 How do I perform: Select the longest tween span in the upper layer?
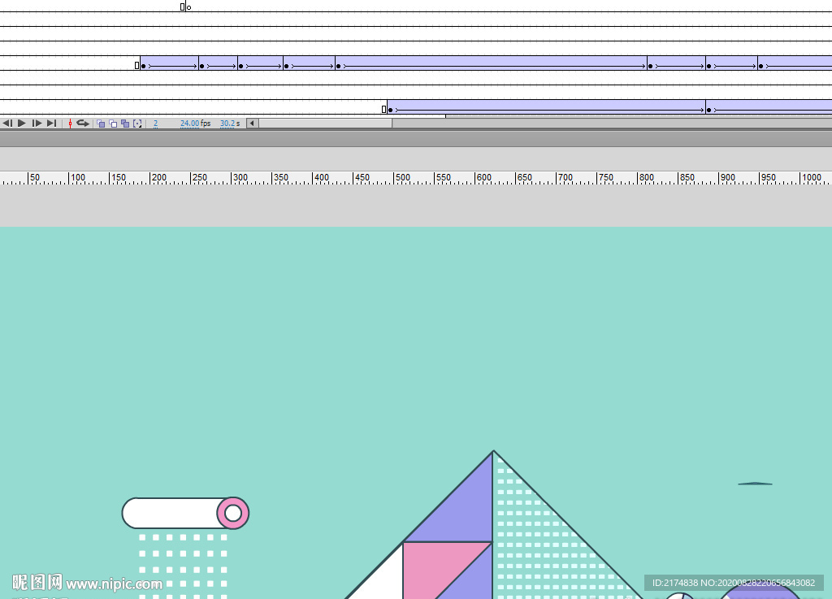click(x=491, y=63)
